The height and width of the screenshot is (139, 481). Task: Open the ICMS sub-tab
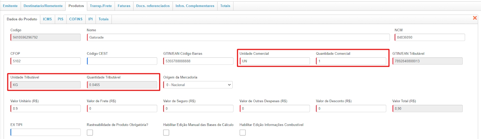click(x=47, y=19)
